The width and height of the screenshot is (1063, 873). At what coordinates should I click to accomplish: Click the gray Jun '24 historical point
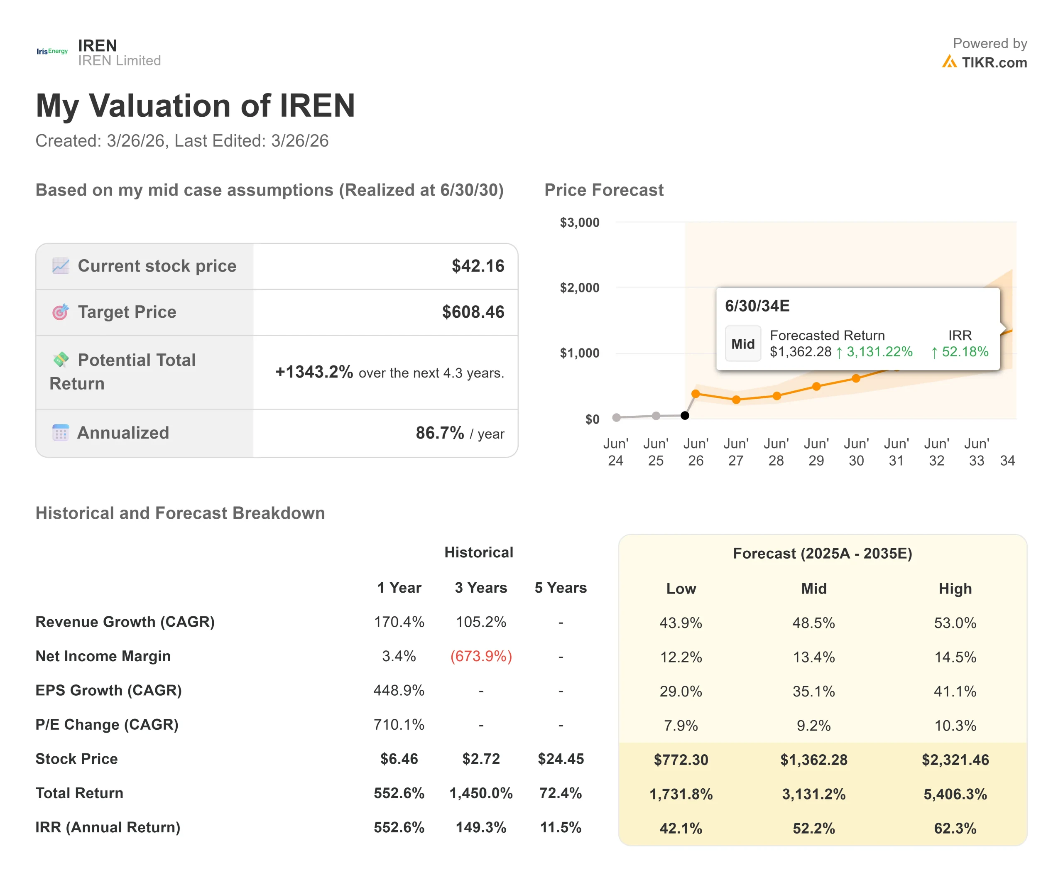tap(617, 417)
